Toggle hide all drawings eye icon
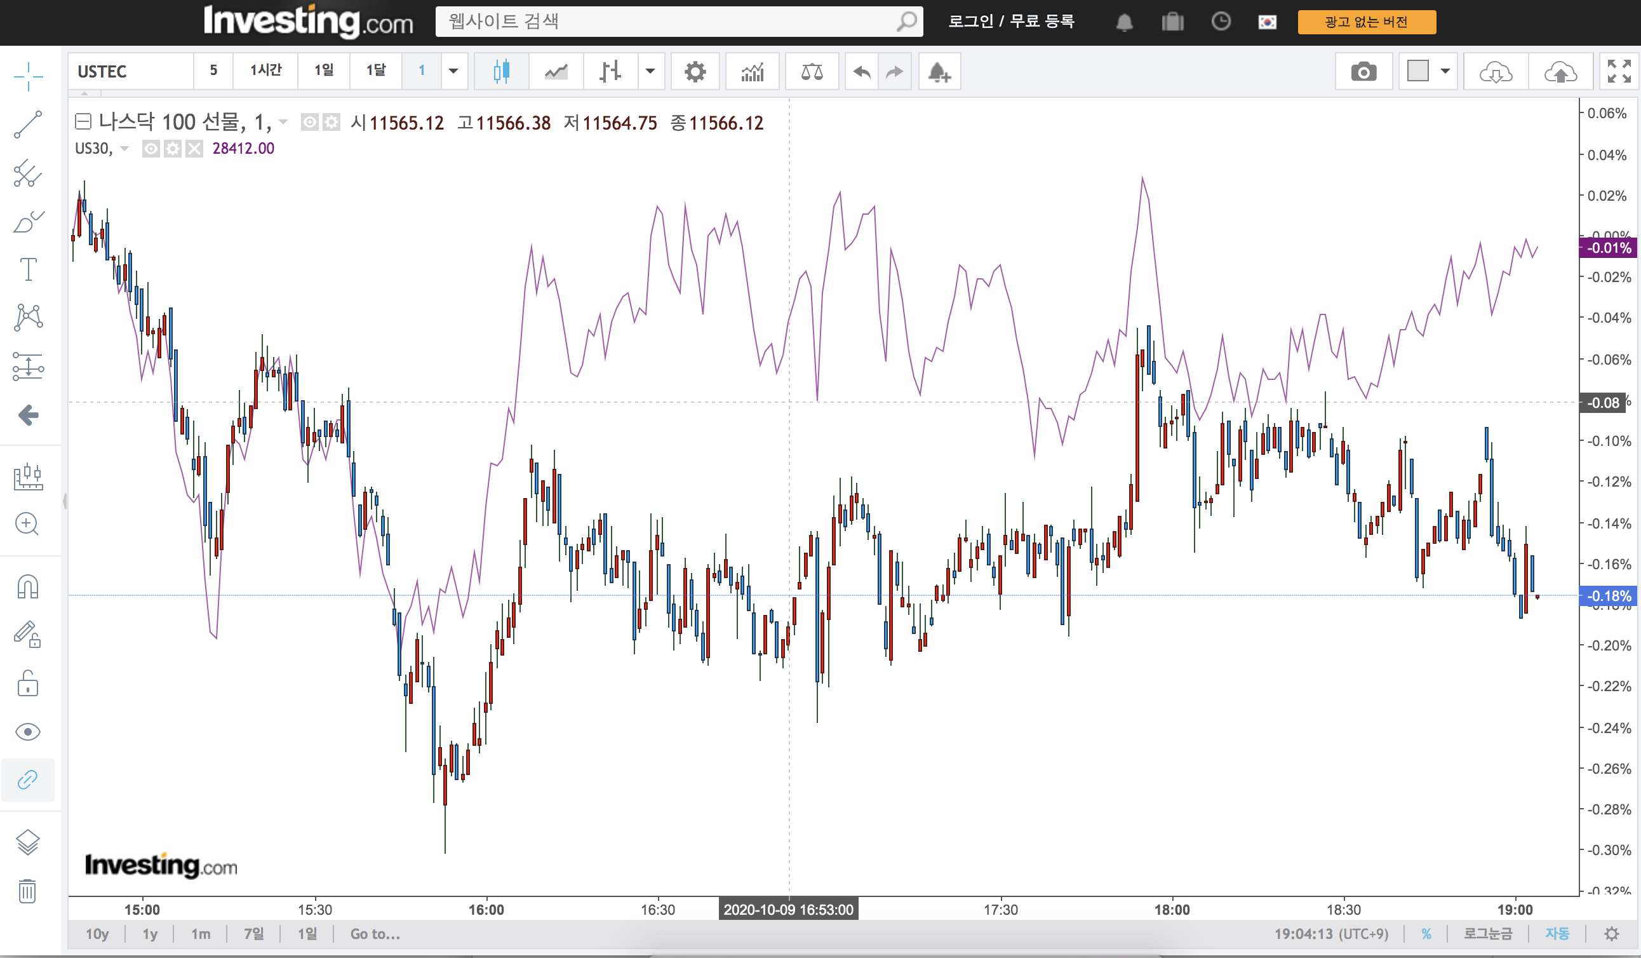 [x=27, y=731]
